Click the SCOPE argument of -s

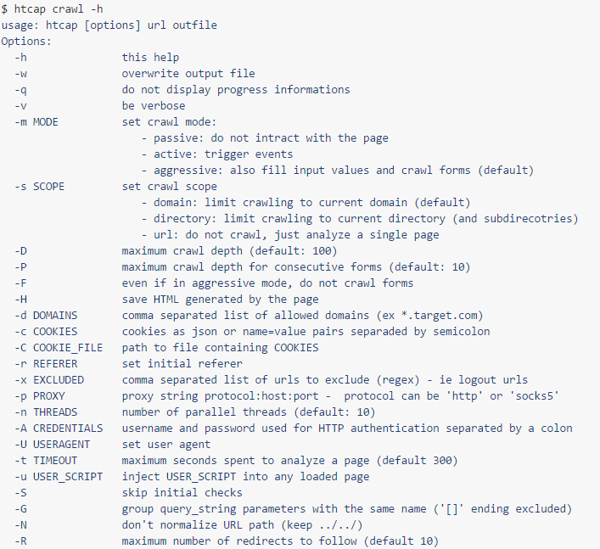tap(48, 186)
